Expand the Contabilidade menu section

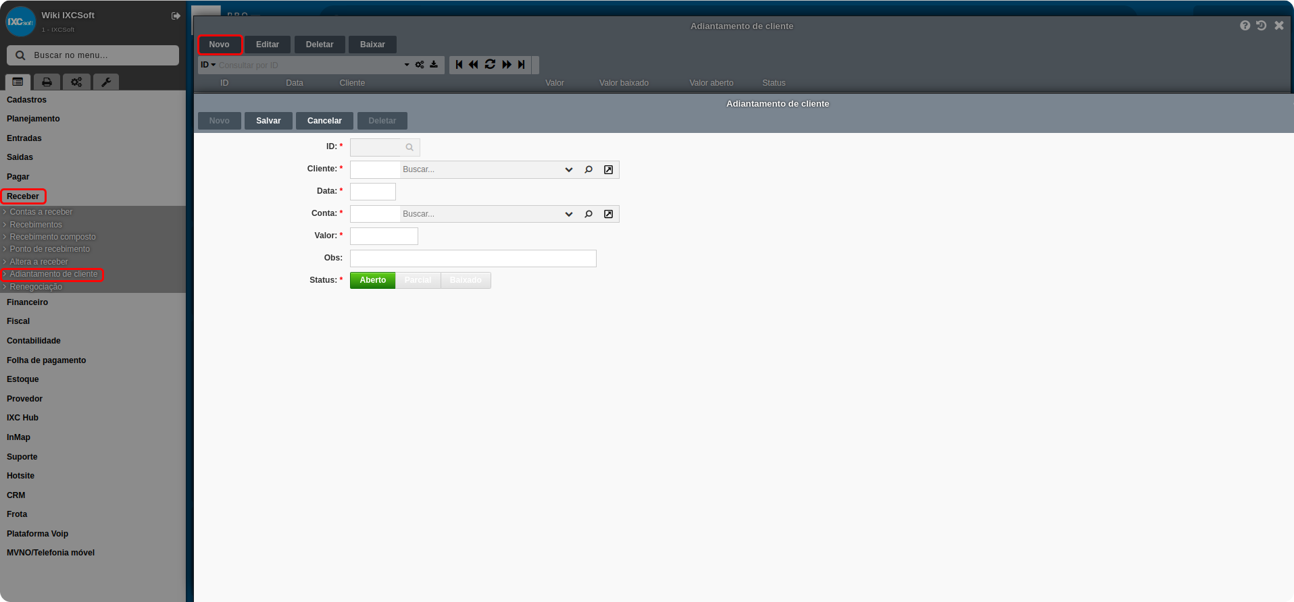pos(34,341)
